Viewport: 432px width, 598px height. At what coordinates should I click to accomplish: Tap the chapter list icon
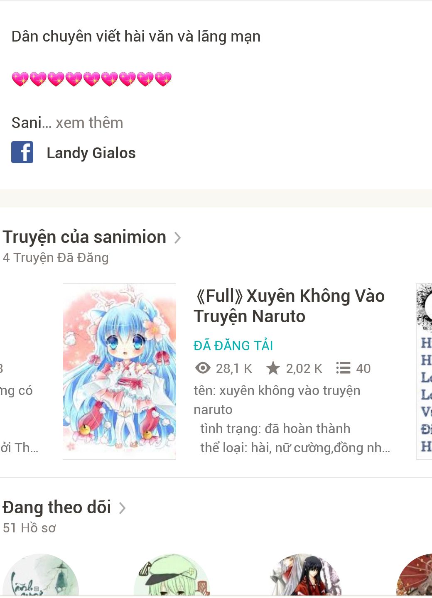click(343, 368)
